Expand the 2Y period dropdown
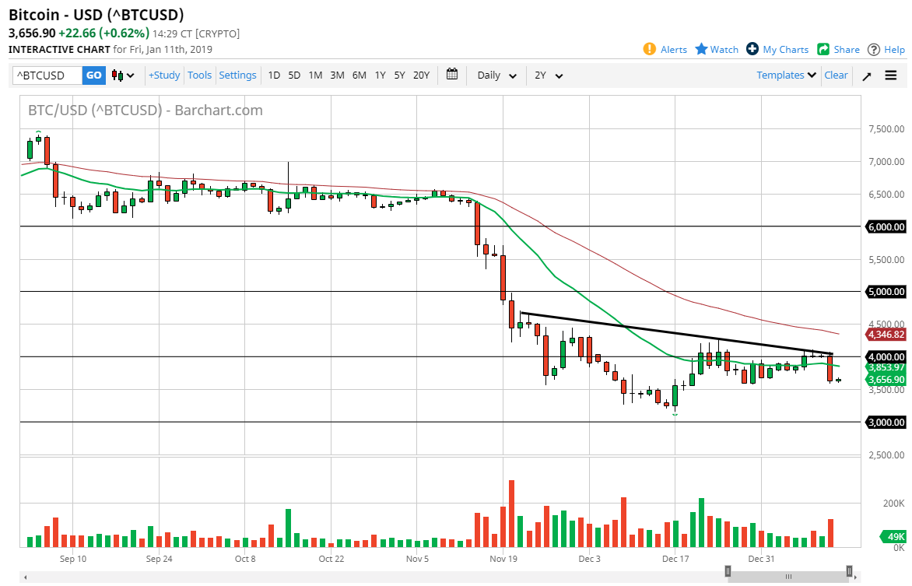The image size is (912, 586). [548, 75]
